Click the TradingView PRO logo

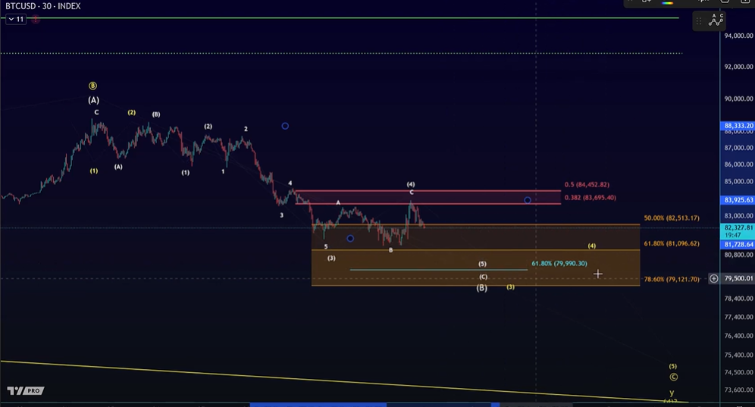click(x=25, y=391)
